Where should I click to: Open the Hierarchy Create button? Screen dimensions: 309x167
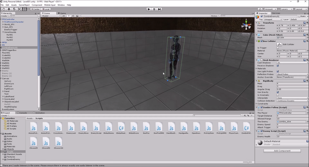[x=5, y=16]
